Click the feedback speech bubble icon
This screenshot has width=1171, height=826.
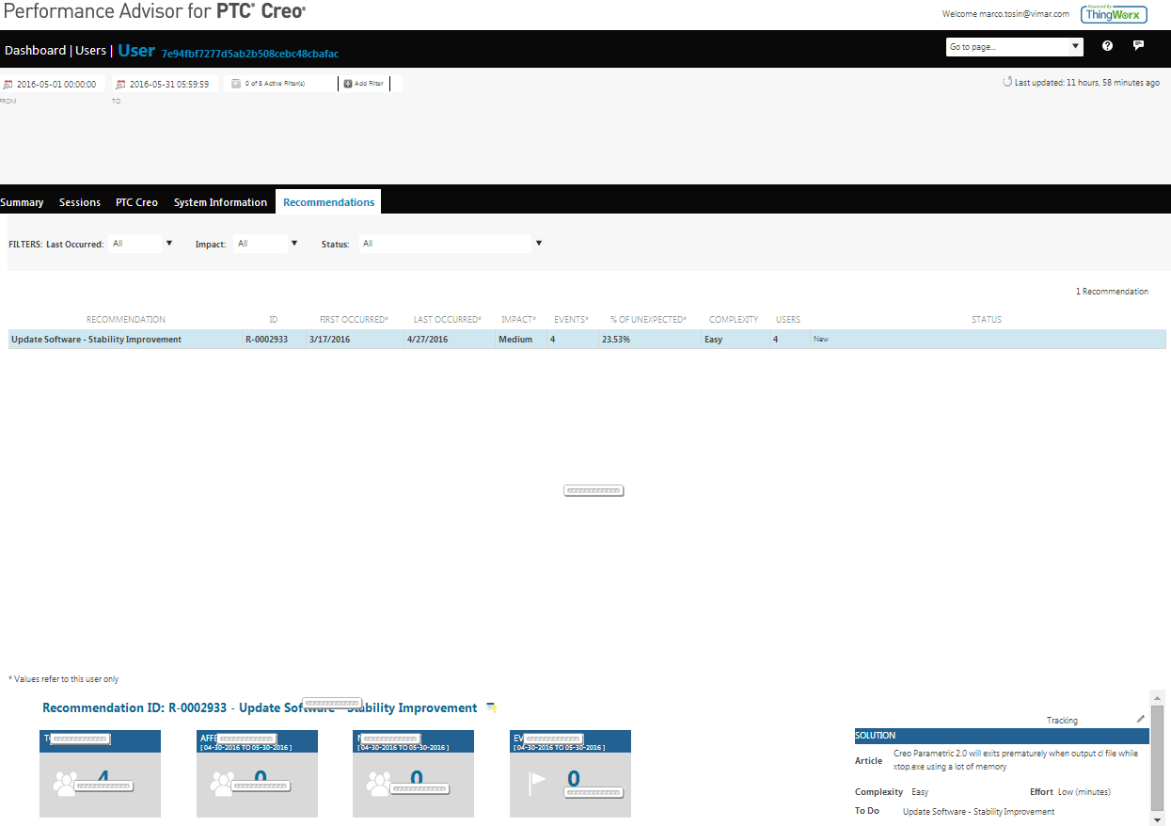pyautogui.click(x=1138, y=45)
